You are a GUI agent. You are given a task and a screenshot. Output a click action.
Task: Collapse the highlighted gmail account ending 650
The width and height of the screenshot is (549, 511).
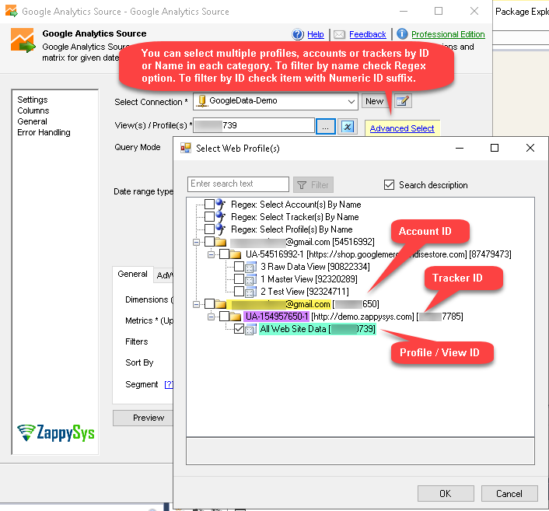(x=197, y=304)
